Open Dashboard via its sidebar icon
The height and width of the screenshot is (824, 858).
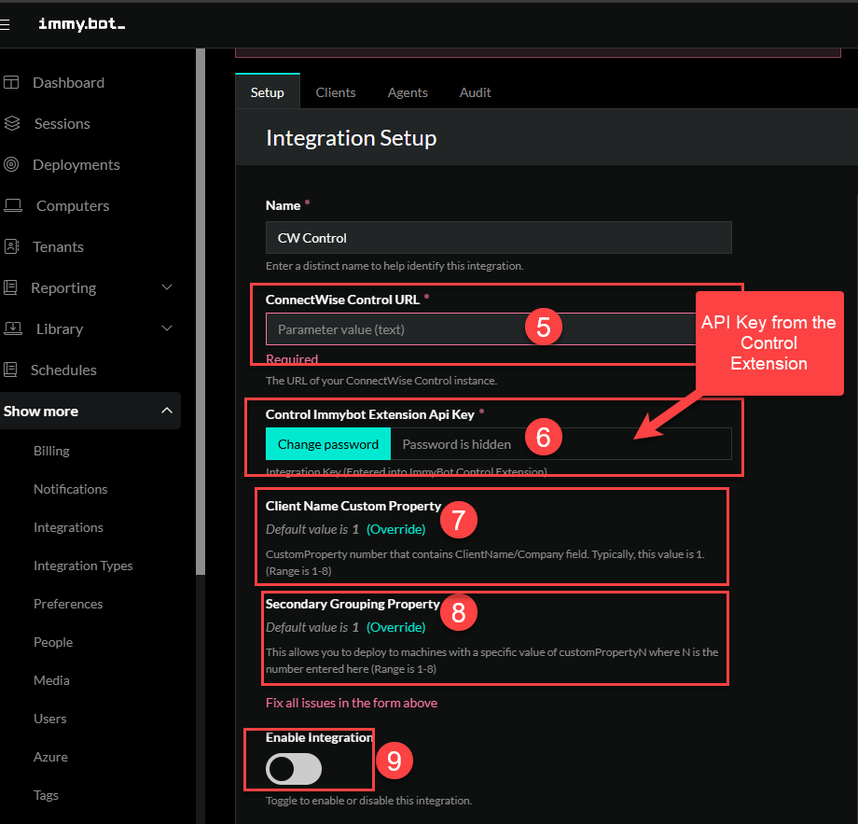pos(11,82)
